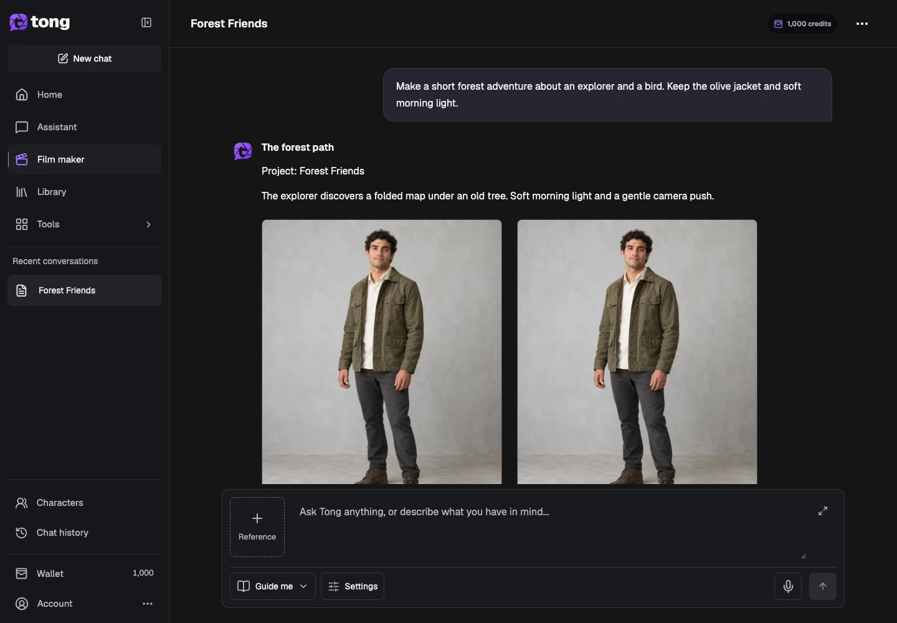Click the microphone voice input icon
The width and height of the screenshot is (897, 623).
pos(788,586)
